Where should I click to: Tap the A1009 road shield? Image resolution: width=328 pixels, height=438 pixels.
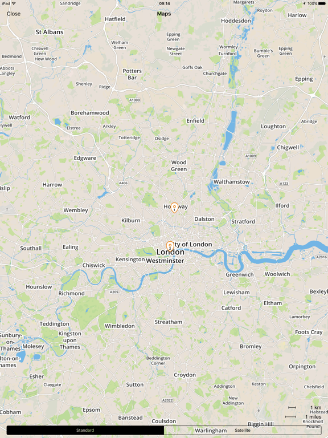coord(251,156)
